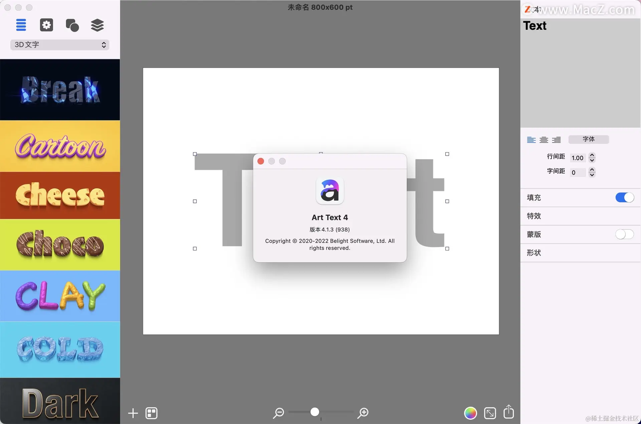Click the zoom out magnifier
This screenshot has height=424, width=641.
[278, 413]
